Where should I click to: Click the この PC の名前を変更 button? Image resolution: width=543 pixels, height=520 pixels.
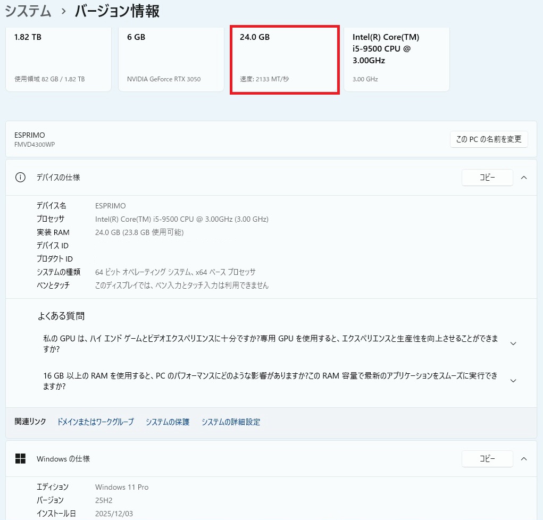tap(489, 139)
